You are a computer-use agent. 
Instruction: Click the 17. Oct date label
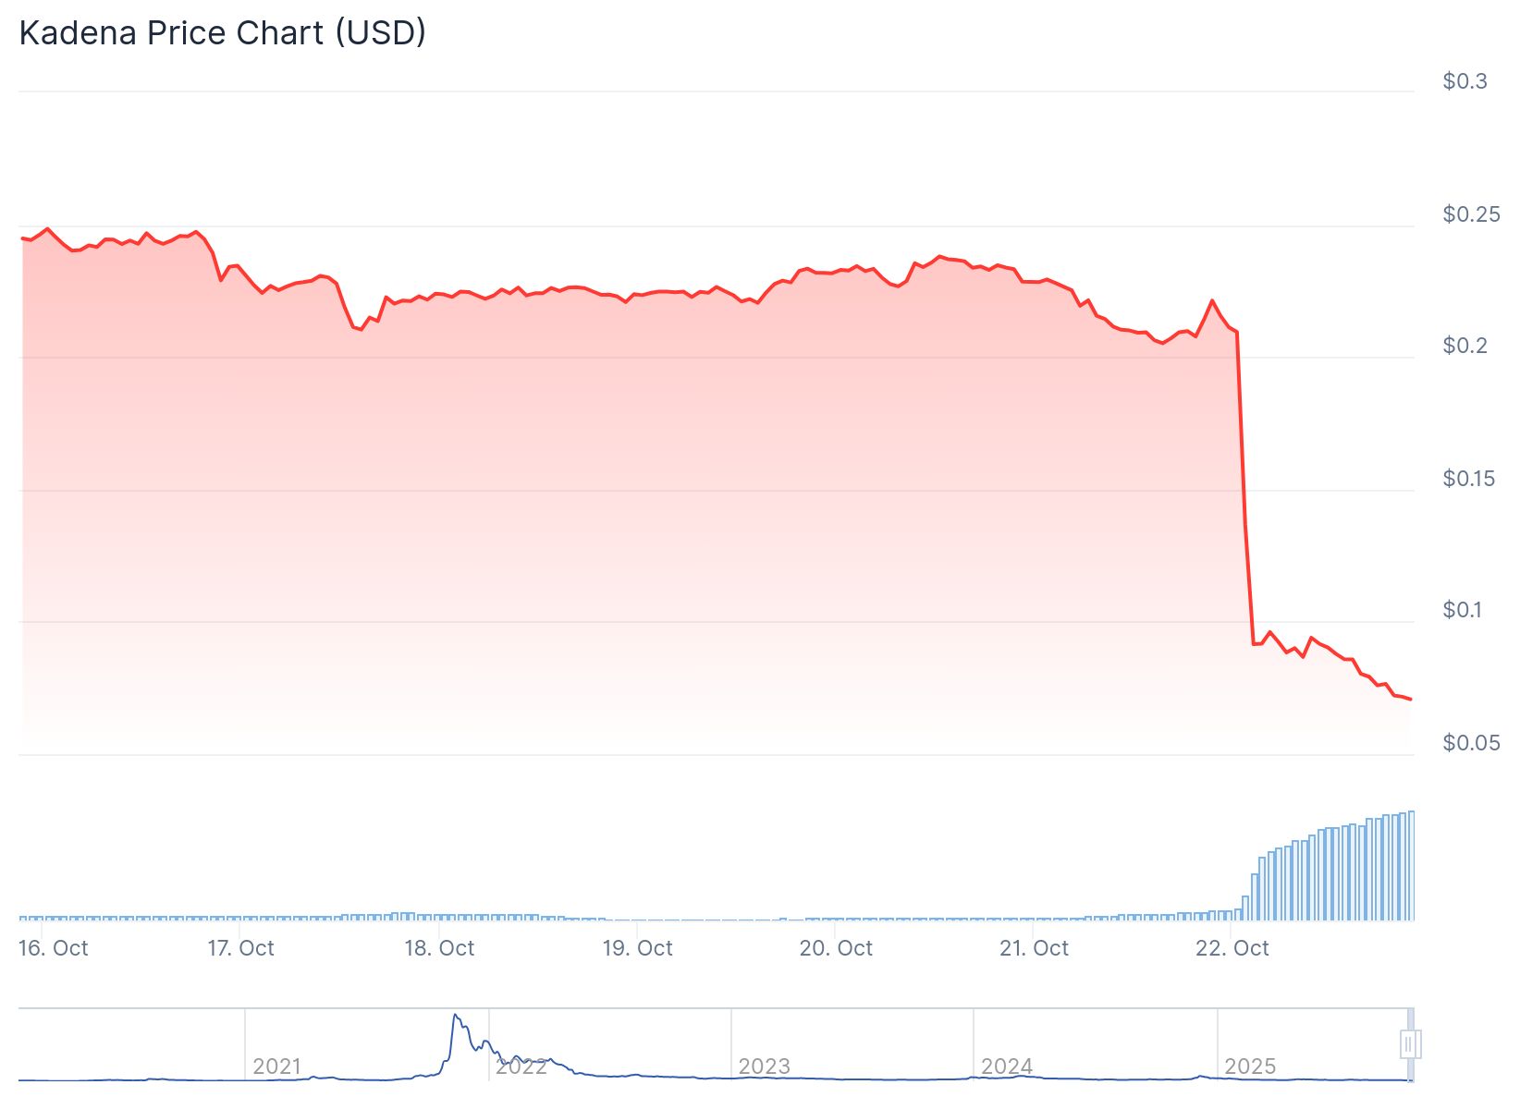[x=241, y=948]
